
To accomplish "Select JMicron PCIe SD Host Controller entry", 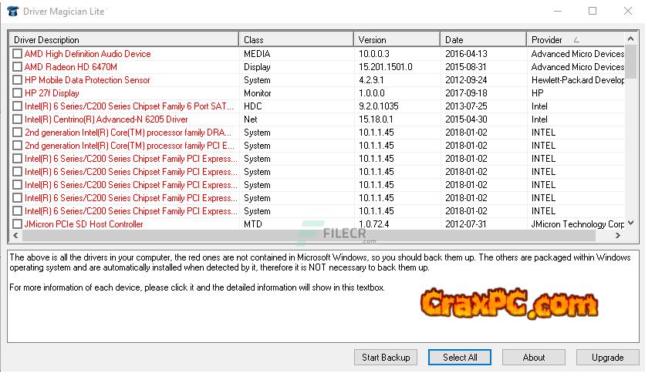I will click(84, 224).
